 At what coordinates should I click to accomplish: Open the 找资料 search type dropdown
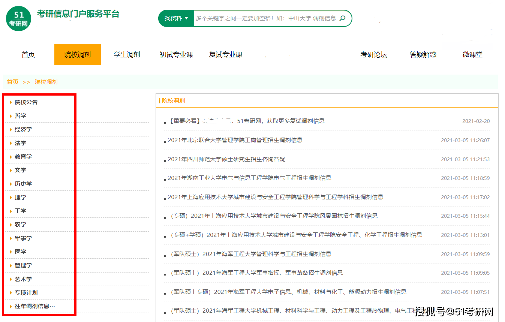point(175,18)
